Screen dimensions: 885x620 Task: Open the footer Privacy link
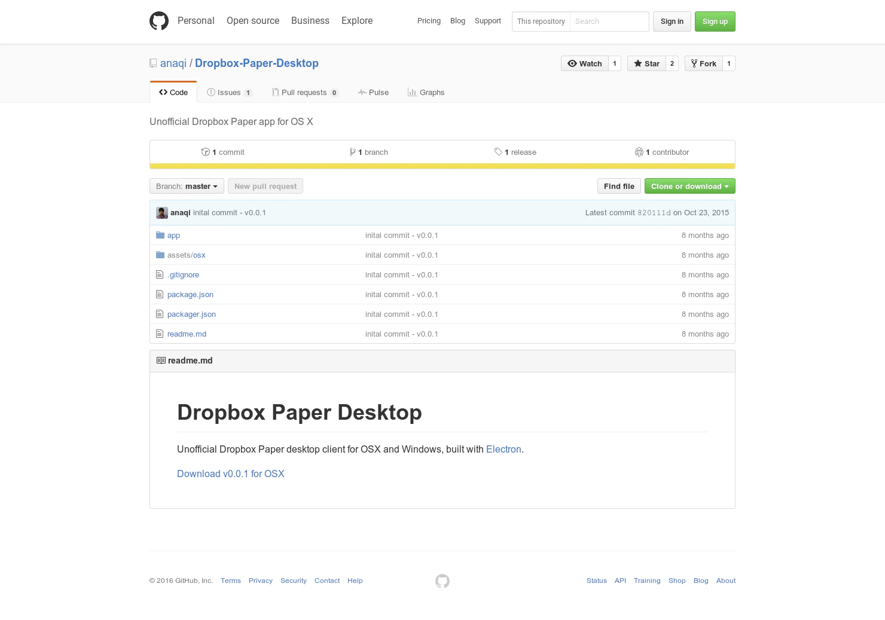261,581
